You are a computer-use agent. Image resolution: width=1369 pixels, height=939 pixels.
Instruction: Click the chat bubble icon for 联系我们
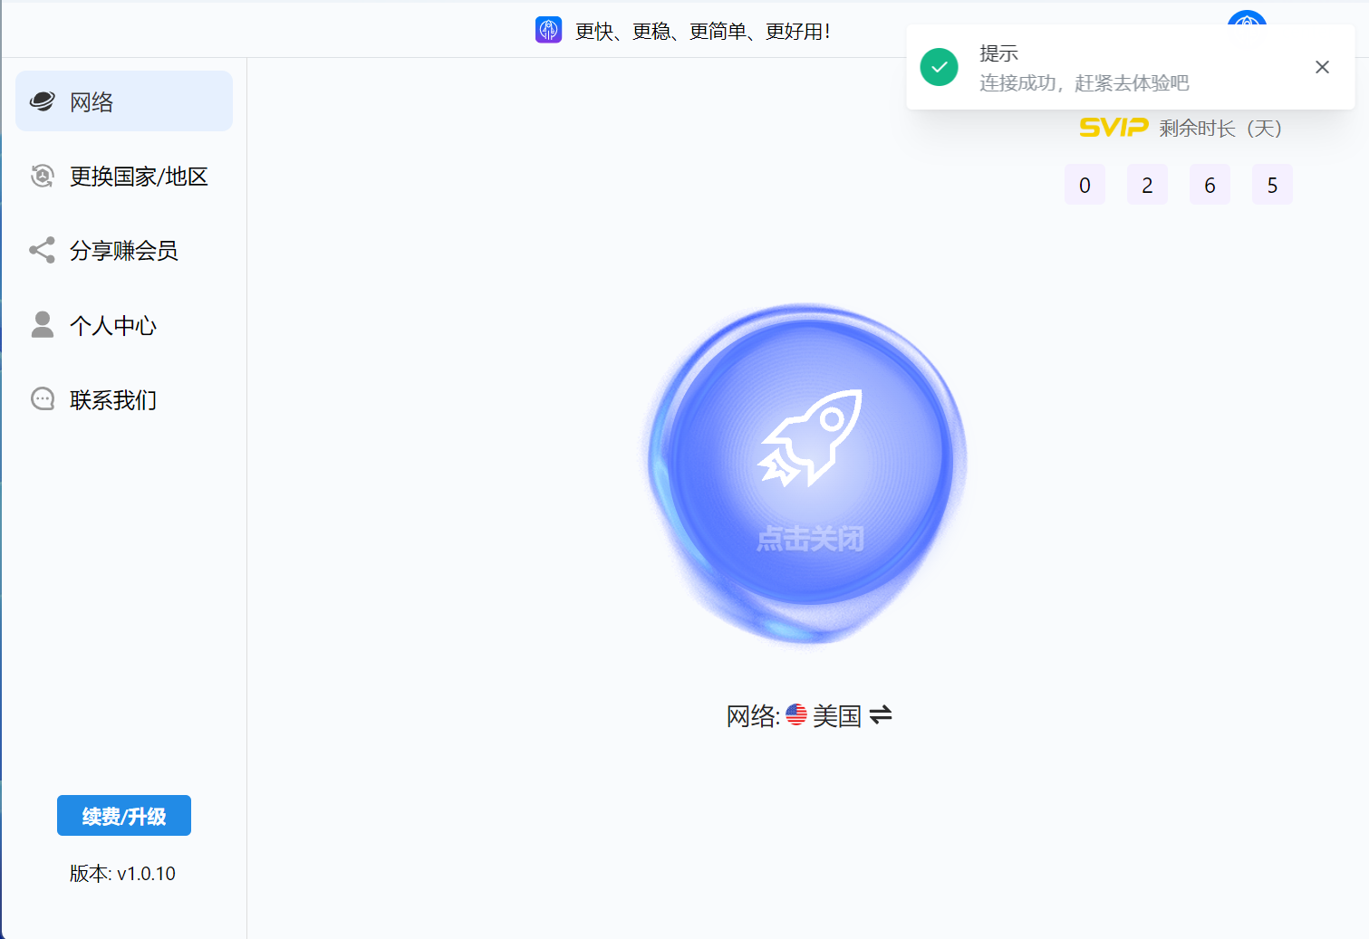pyautogui.click(x=42, y=399)
